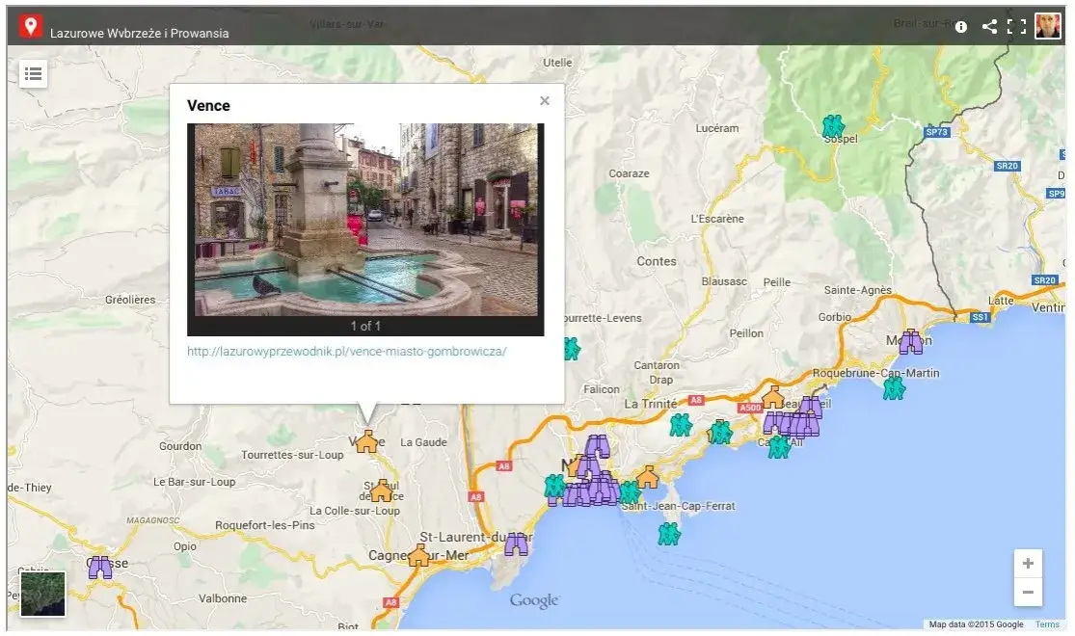
Task: Select the binoculars marker near St-Laurent-du-Var
Action: pos(517,544)
